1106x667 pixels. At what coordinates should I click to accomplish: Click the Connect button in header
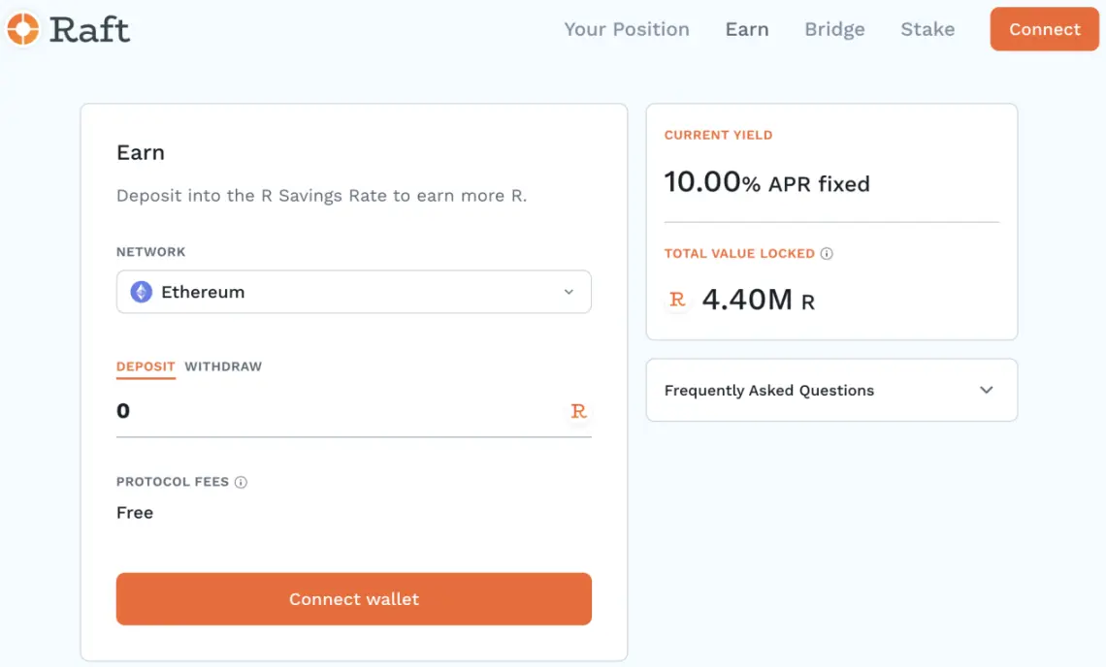click(x=1044, y=29)
